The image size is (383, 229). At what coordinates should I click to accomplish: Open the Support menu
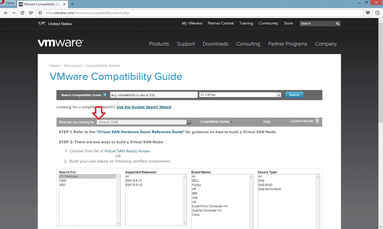click(x=186, y=44)
